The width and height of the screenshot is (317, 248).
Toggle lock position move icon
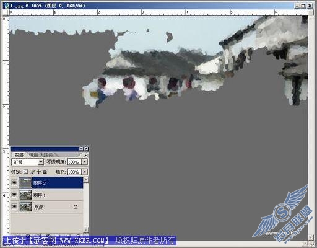pos(38,172)
